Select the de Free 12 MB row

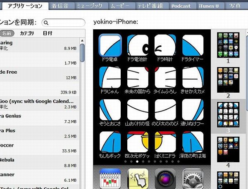click(40, 75)
